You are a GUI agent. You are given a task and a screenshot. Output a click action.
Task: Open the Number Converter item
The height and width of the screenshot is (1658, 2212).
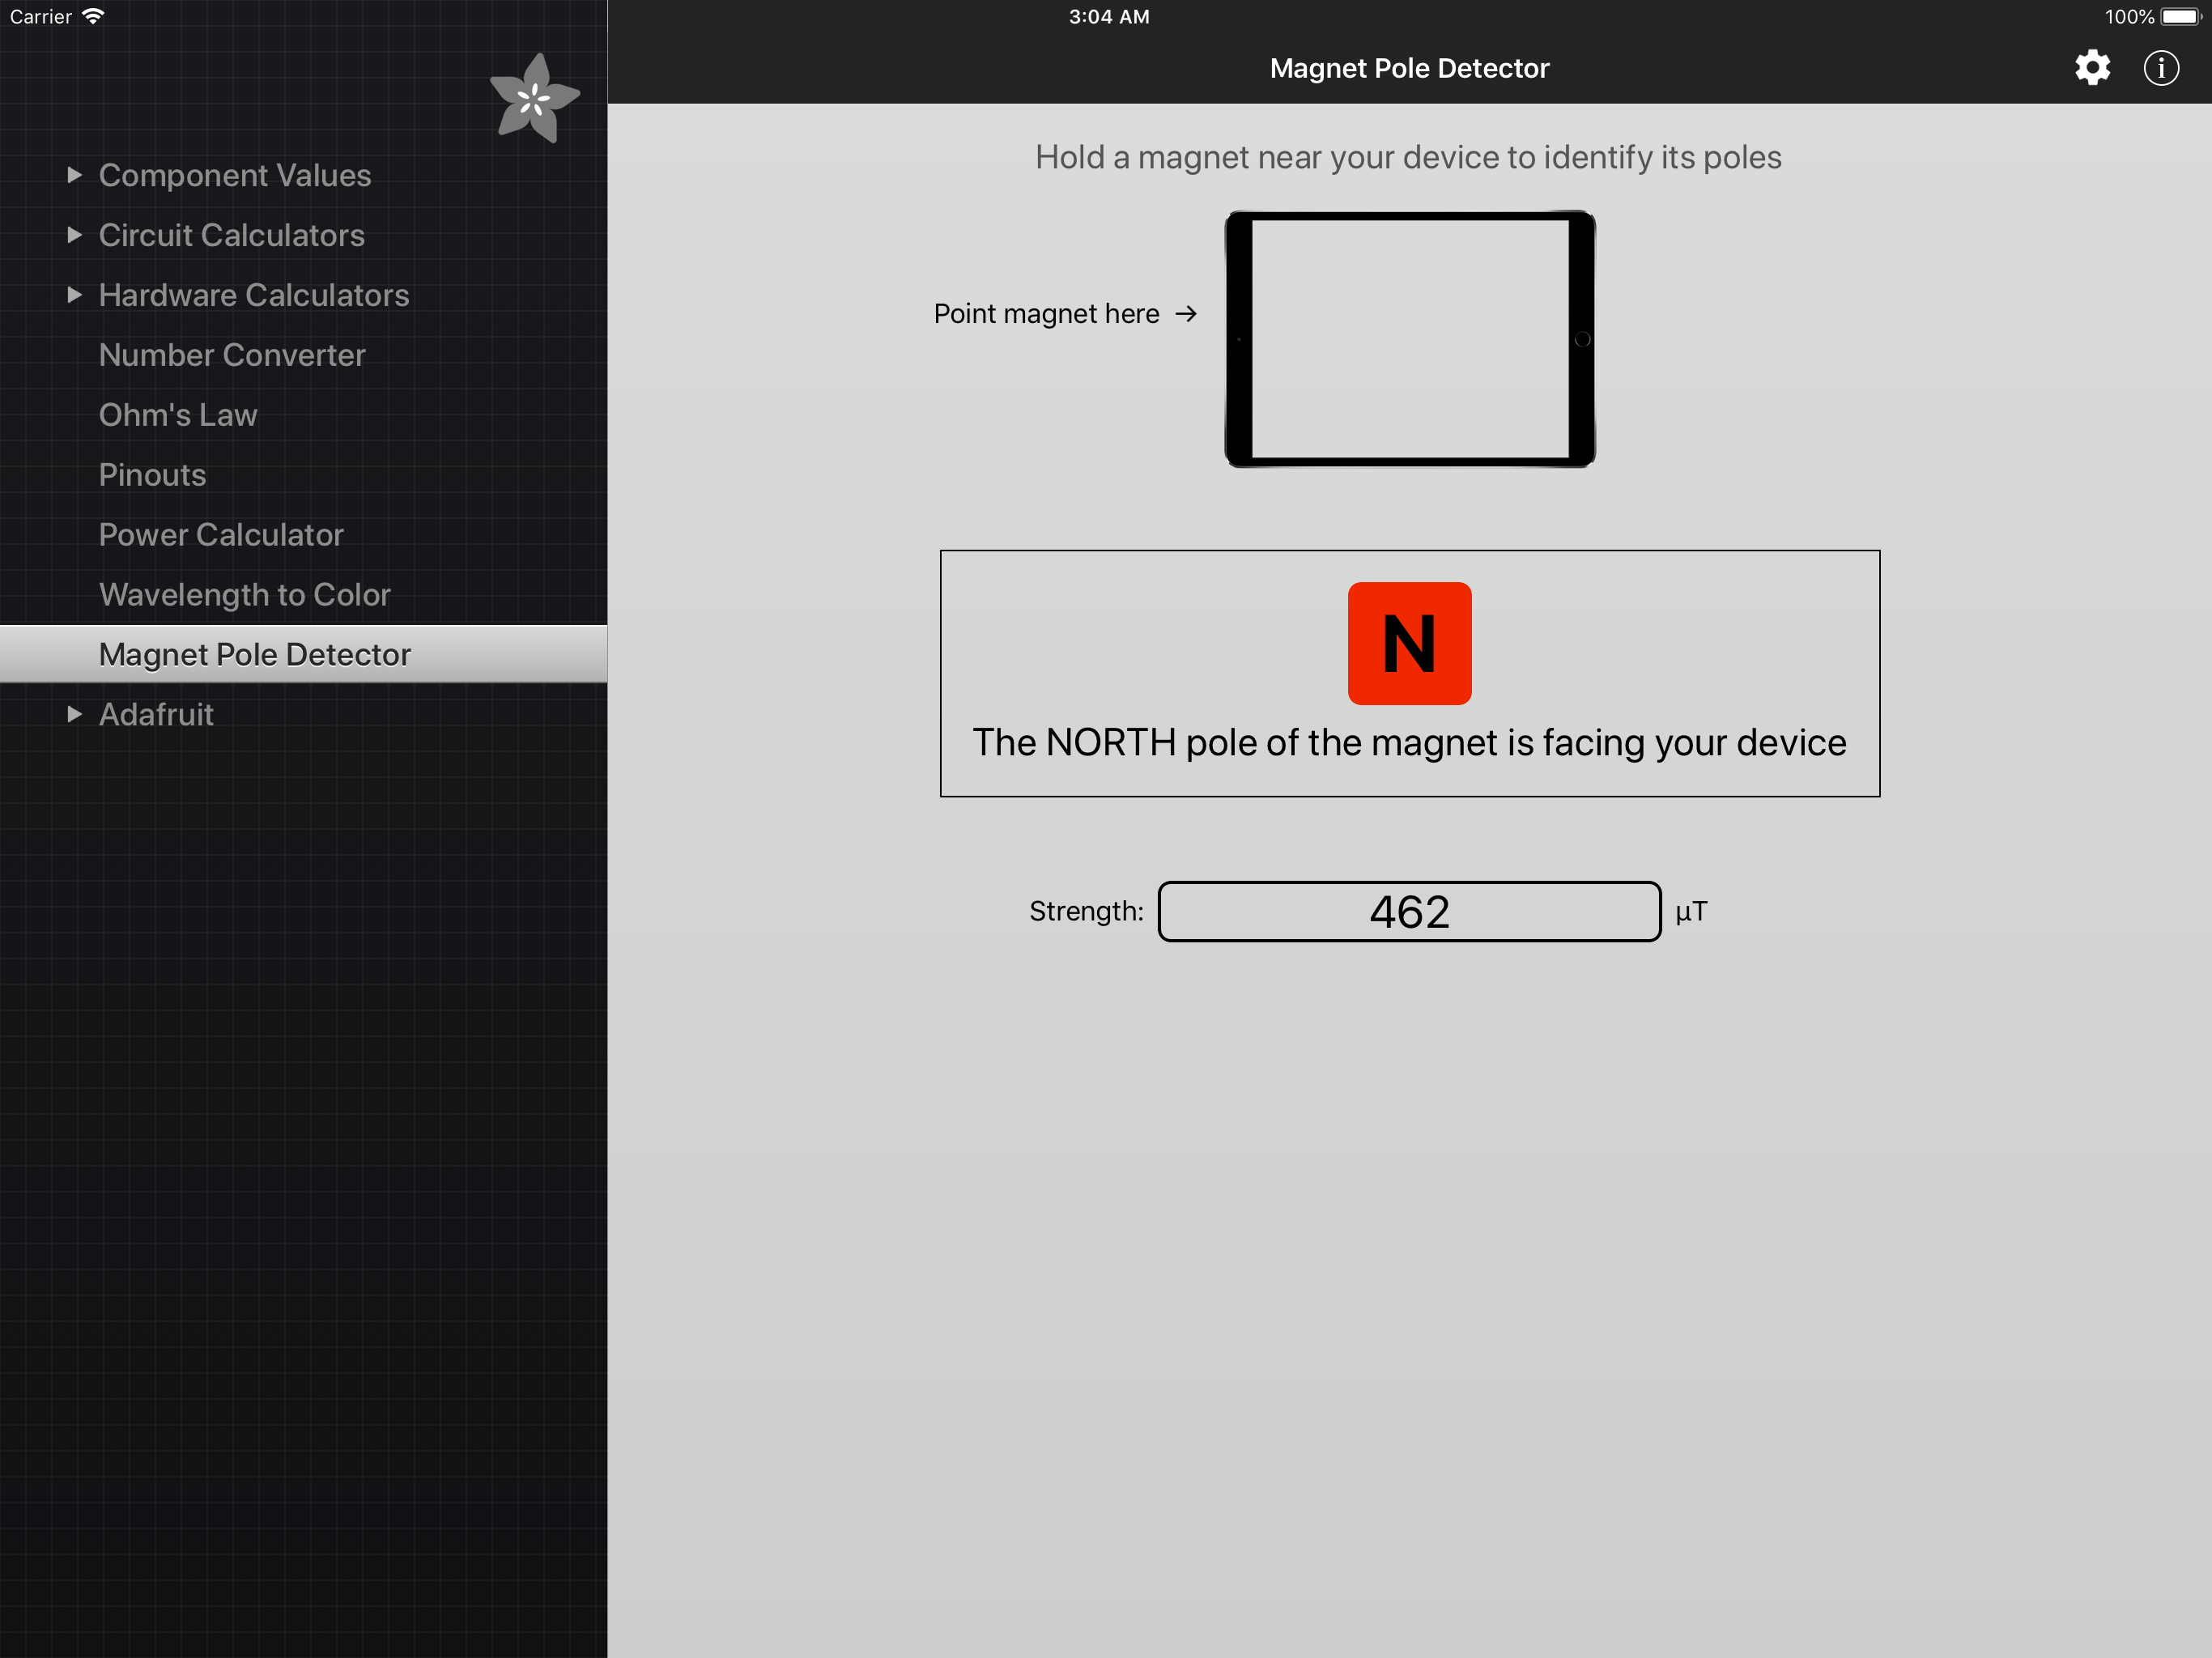point(232,355)
